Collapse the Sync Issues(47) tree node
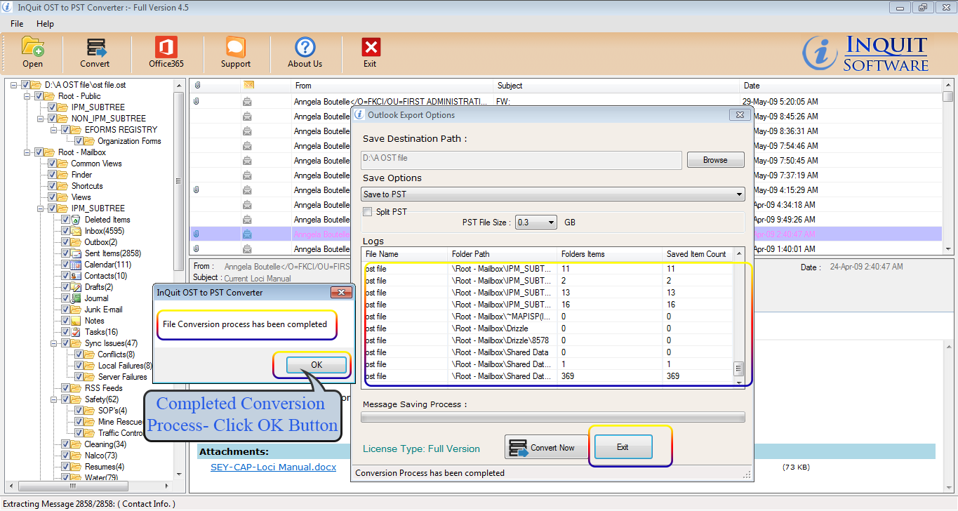 [54, 343]
